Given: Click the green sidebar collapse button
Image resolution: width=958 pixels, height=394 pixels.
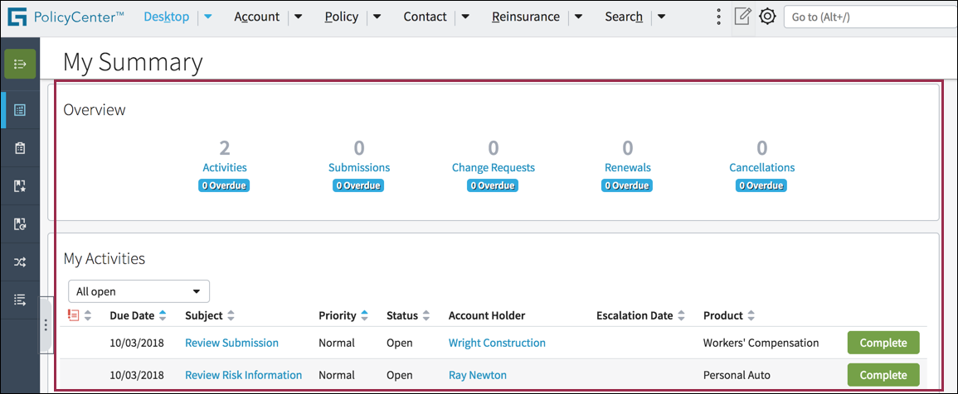Looking at the screenshot, I should (x=20, y=64).
